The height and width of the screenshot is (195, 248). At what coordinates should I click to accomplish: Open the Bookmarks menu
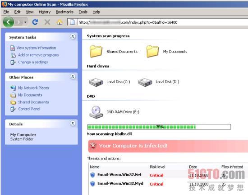pos(64,12)
